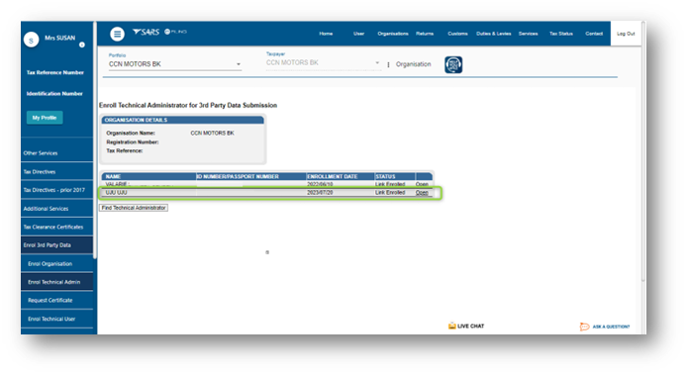688x376 pixels.
Task: Open the UJU UJU row link
Action: point(422,193)
